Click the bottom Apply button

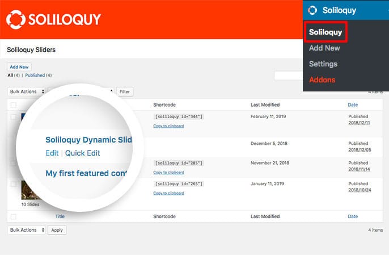pyautogui.click(x=57, y=230)
